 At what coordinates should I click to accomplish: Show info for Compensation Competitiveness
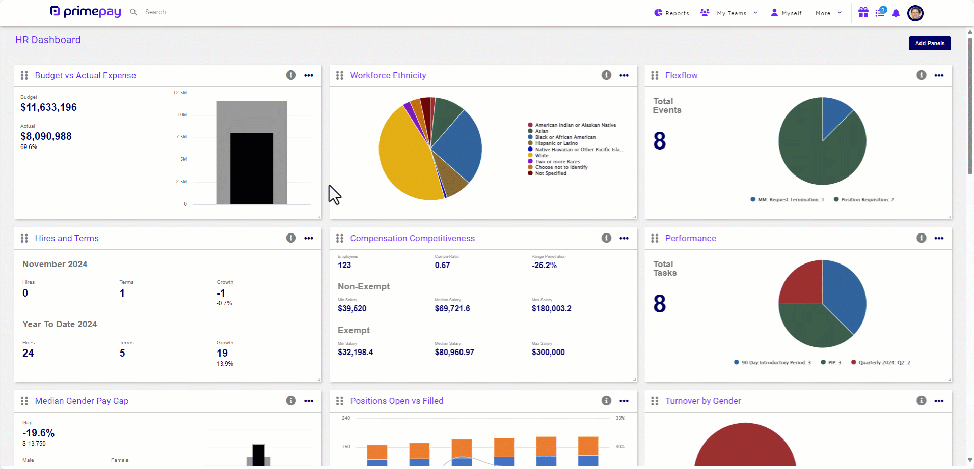pyautogui.click(x=606, y=238)
